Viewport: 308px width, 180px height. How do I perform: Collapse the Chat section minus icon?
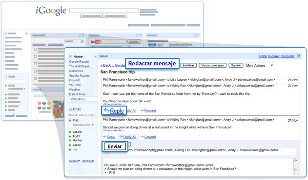(x=70, y=109)
